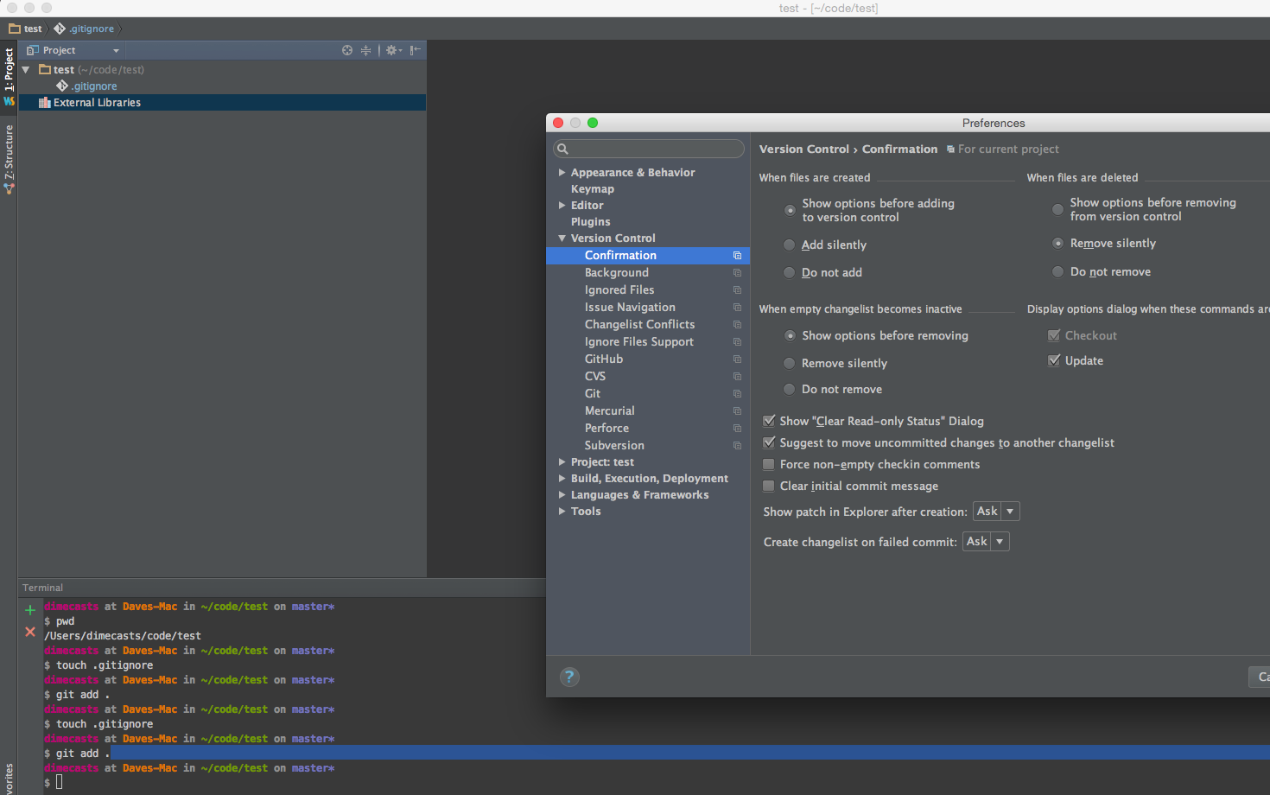Viewport: 1270px width, 795px height.
Task: Select the External Libraries node label
Action: click(97, 102)
